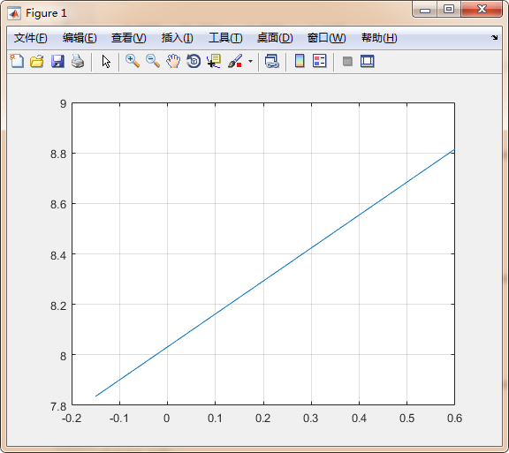The image size is (509, 453).
Task: Toggle the Data Cursor tool
Action: tap(214, 61)
